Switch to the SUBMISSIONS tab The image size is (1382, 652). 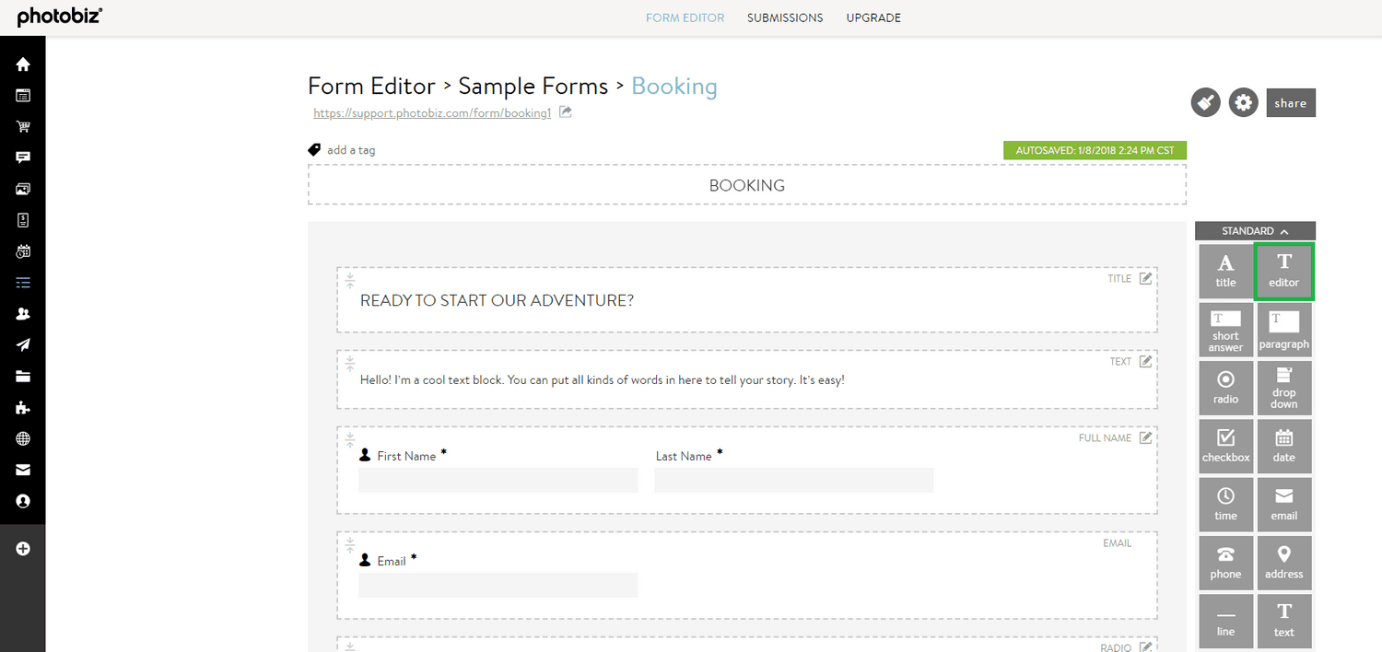tap(784, 17)
